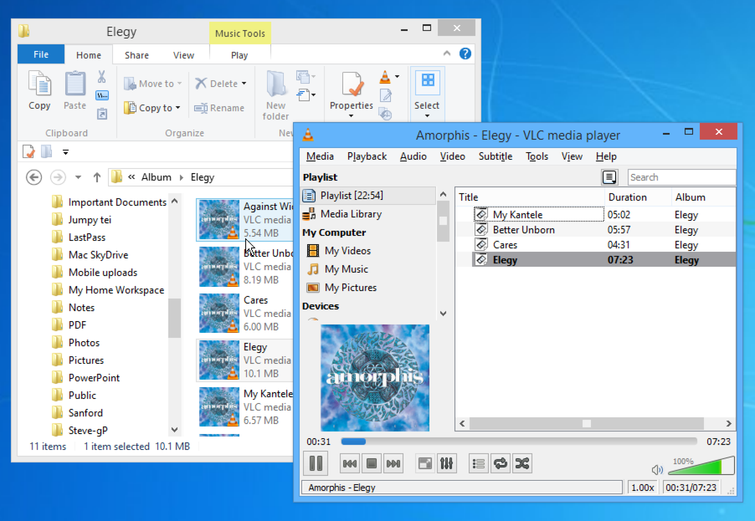Click Paste in Explorer ribbon
The height and width of the screenshot is (521, 755).
click(x=75, y=90)
